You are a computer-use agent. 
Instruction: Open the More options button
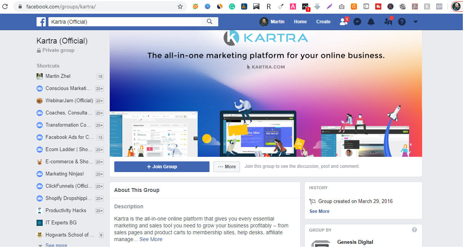click(x=227, y=167)
